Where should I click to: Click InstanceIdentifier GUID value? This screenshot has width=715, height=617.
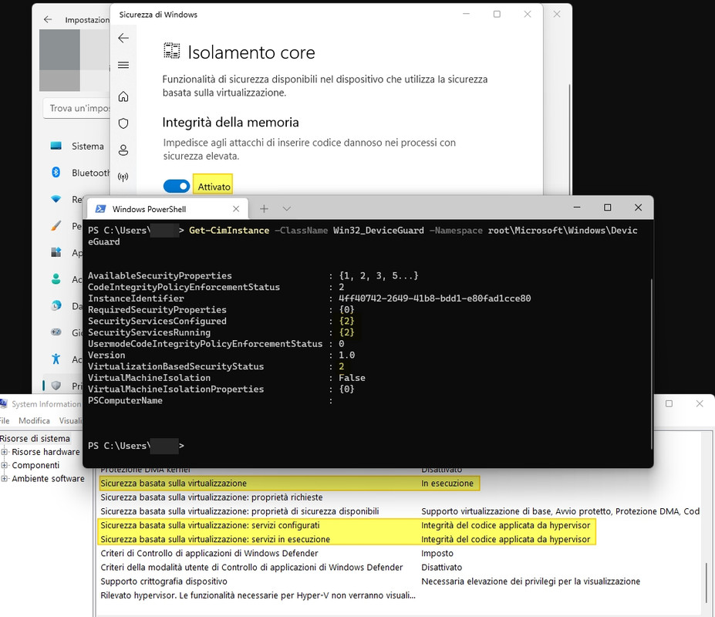(x=434, y=298)
